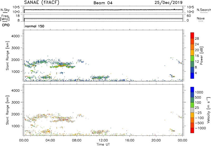Click the SANAE (fitACF) plot title
Image resolution: width=211 pixels, height=146 pixels.
tap(42, 2)
